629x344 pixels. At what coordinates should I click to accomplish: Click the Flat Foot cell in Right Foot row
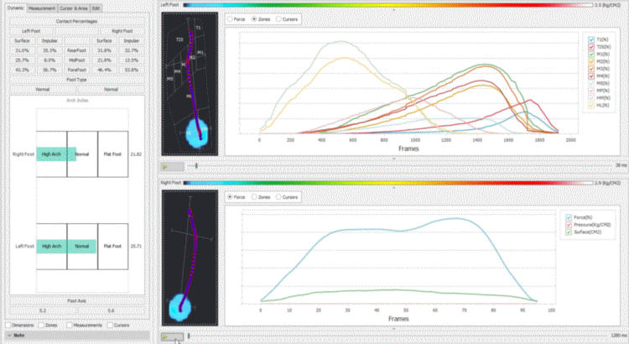(x=112, y=154)
